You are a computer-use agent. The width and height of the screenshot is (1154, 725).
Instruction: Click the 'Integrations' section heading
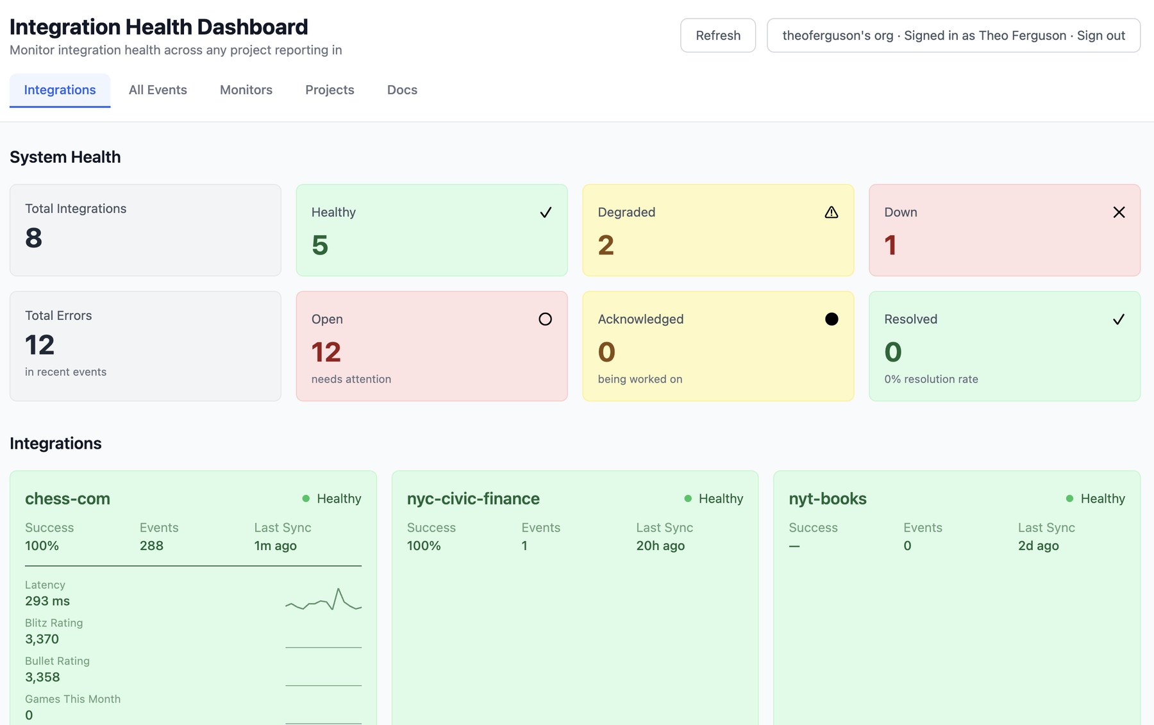(x=56, y=444)
